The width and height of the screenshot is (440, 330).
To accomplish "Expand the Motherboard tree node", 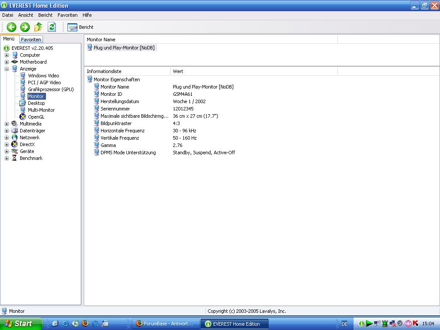I will pyautogui.click(x=6, y=62).
